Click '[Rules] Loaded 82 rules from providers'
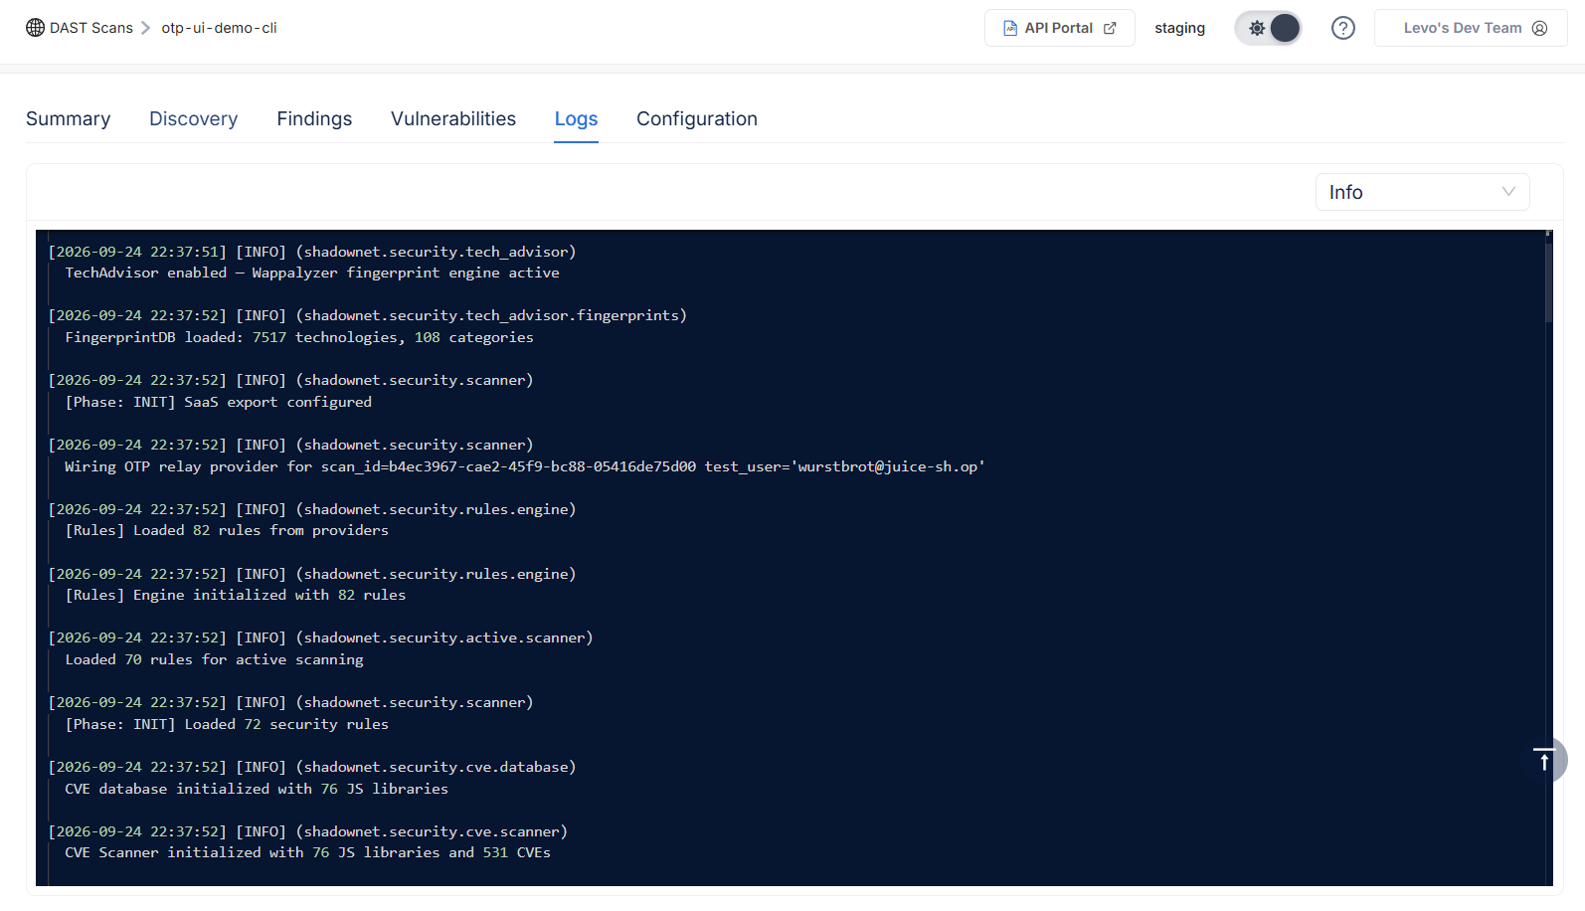Viewport: 1585px width, 911px height. [227, 531]
